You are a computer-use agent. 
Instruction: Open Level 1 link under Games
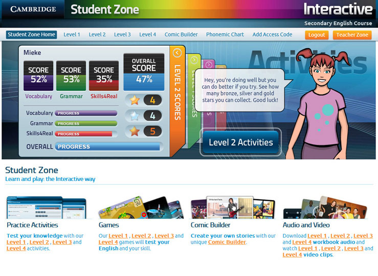118,236
